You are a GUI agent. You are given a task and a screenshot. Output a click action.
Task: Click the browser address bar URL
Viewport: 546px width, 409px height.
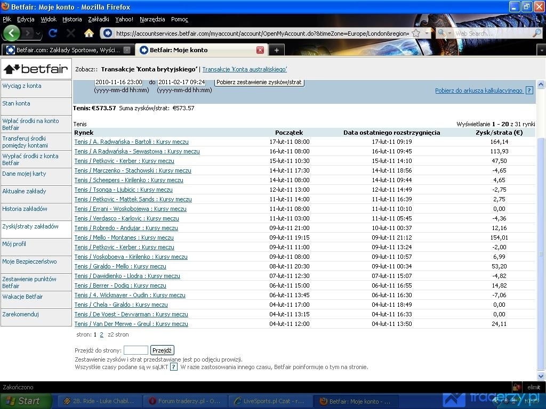click(x=262, y=34)
